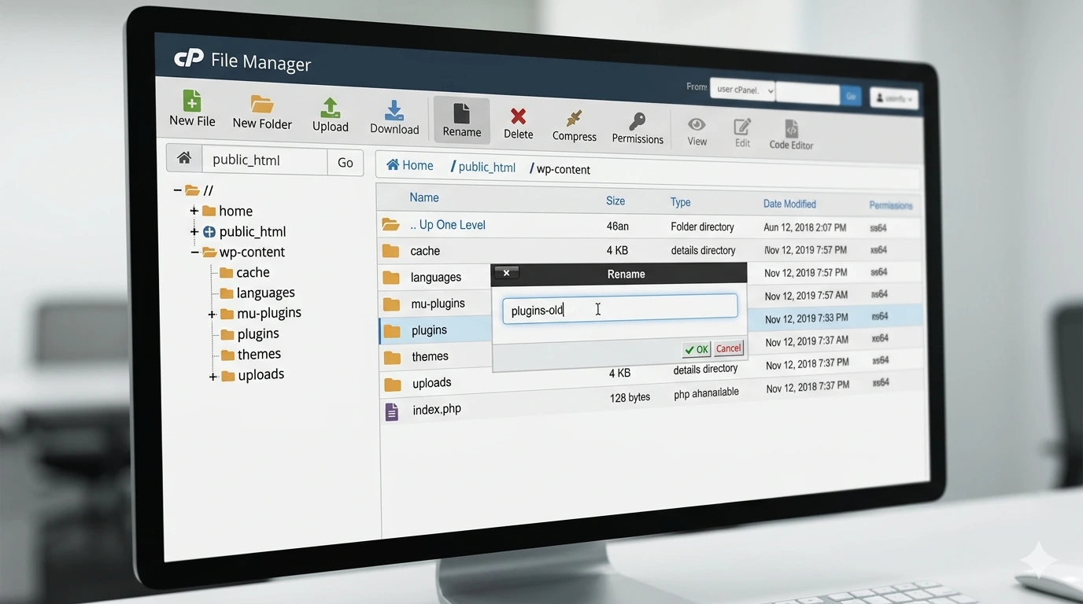Click the wp-content breadcrumb
Viewport: 1083px width, 604px height.
coord(563,169)
